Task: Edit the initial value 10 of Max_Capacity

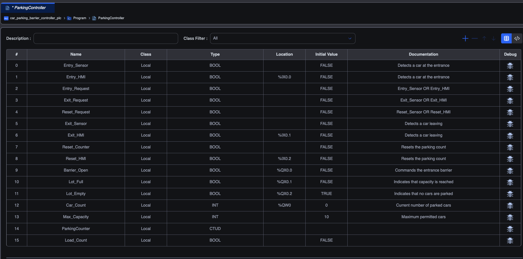Action: click(326, 217)
